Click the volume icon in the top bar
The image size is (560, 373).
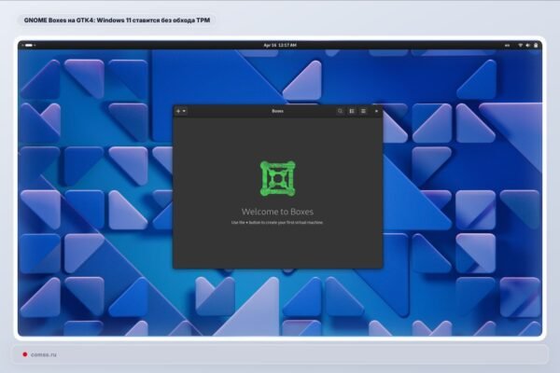[528, 46]
